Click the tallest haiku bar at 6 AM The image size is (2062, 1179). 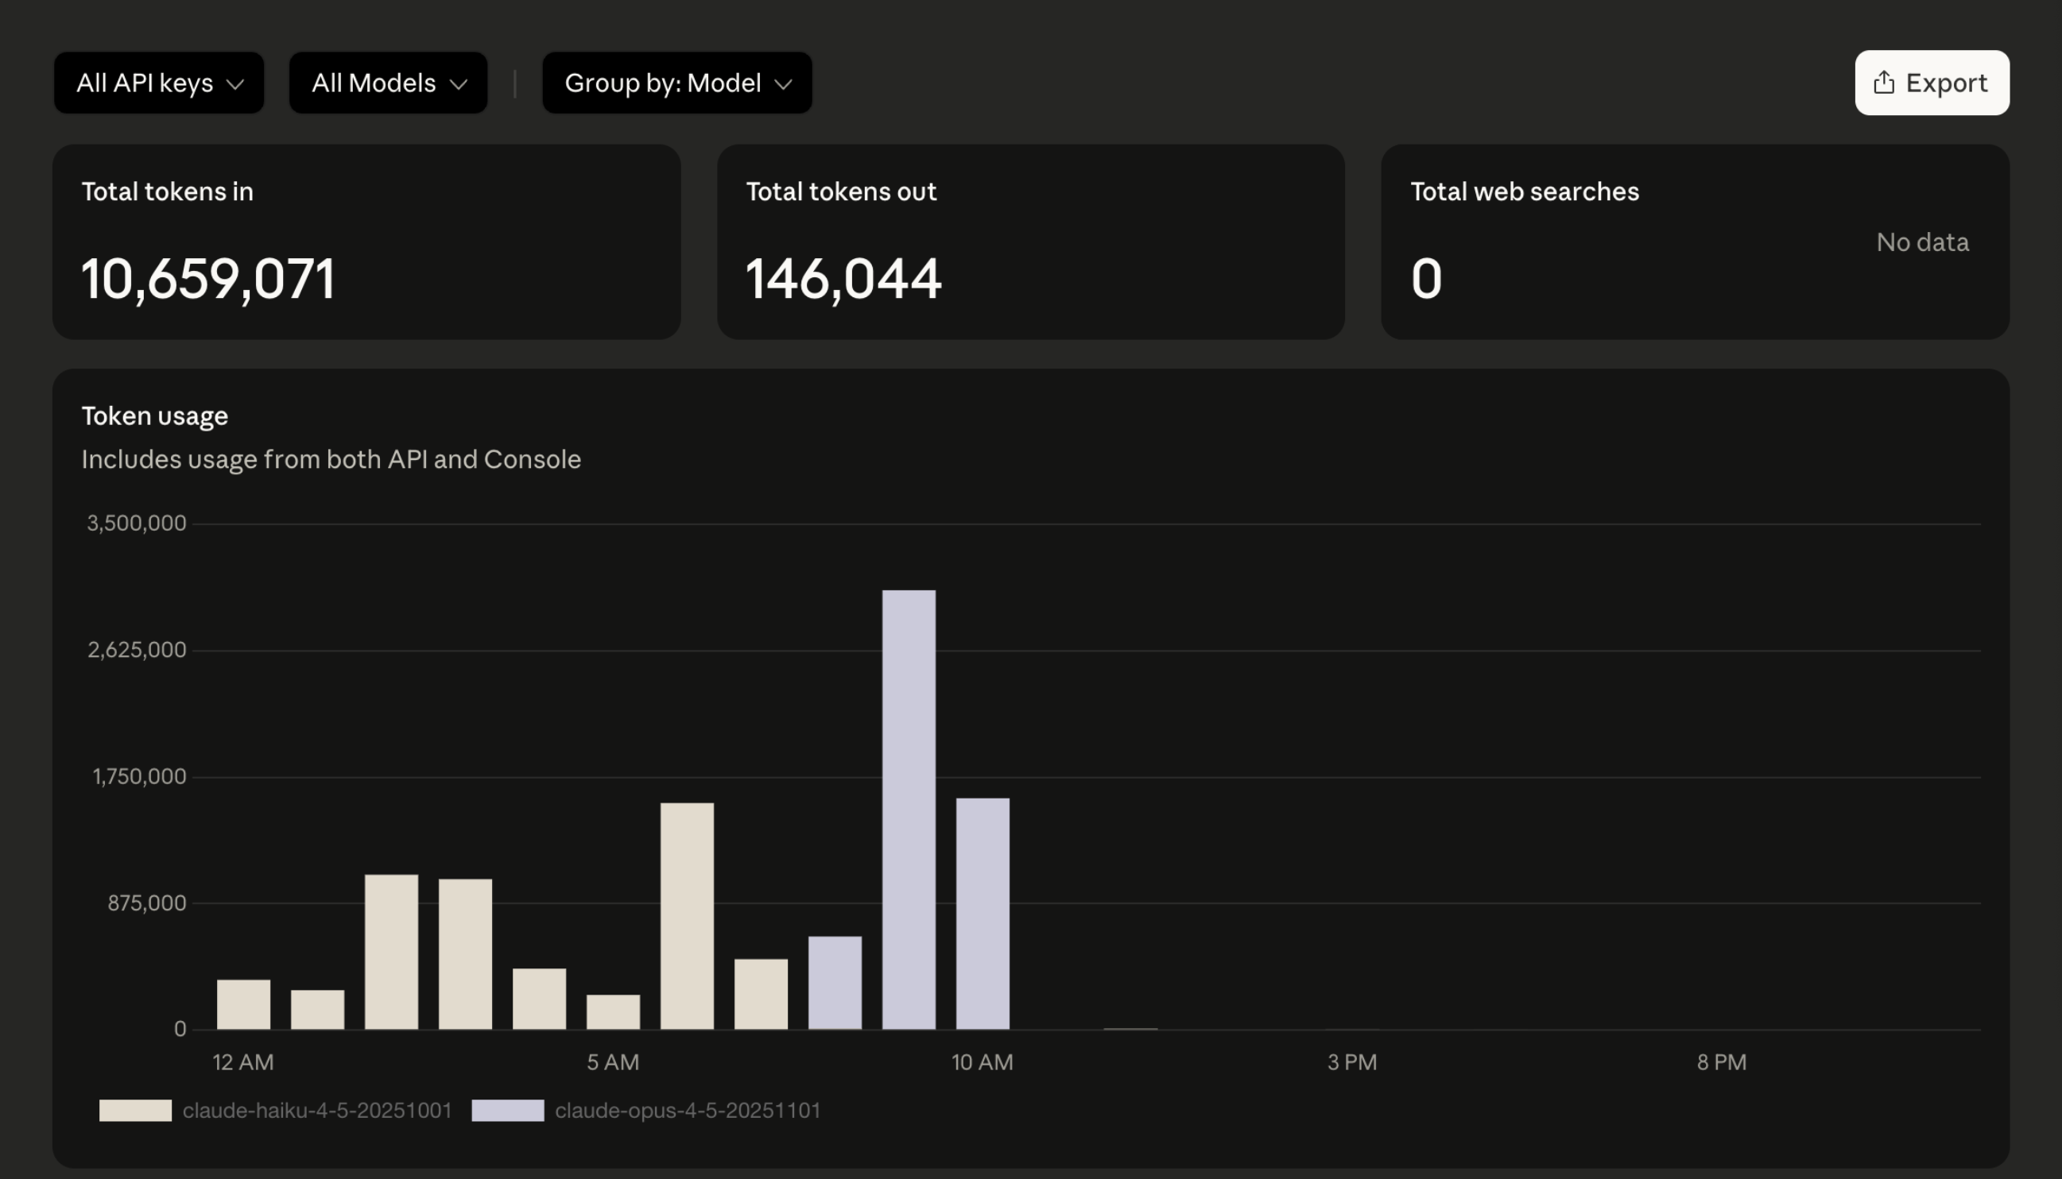point(687,915)
